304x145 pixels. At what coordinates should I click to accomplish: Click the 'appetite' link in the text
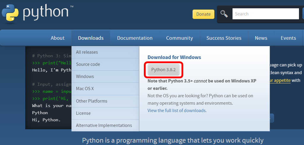pyautogui.click(x=280, y=80)
